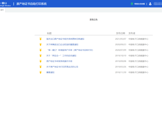Click the pin-to-top arrow icon beside 关于保障进出口企业权益的重要通知
Screen dimensions: 162x116
click(40, 44)
